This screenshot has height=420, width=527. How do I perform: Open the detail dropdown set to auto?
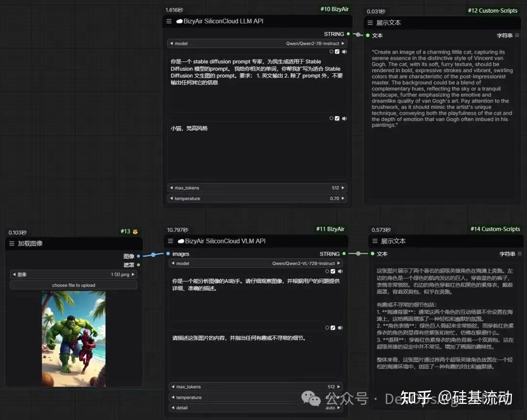255,408
